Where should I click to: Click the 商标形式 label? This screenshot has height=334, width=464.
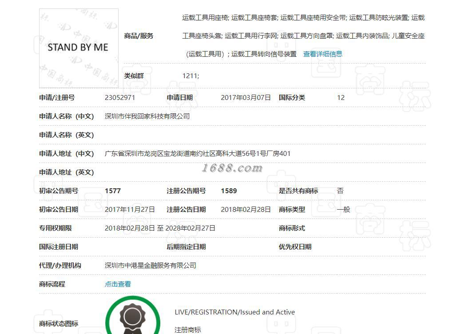(292, 228)
